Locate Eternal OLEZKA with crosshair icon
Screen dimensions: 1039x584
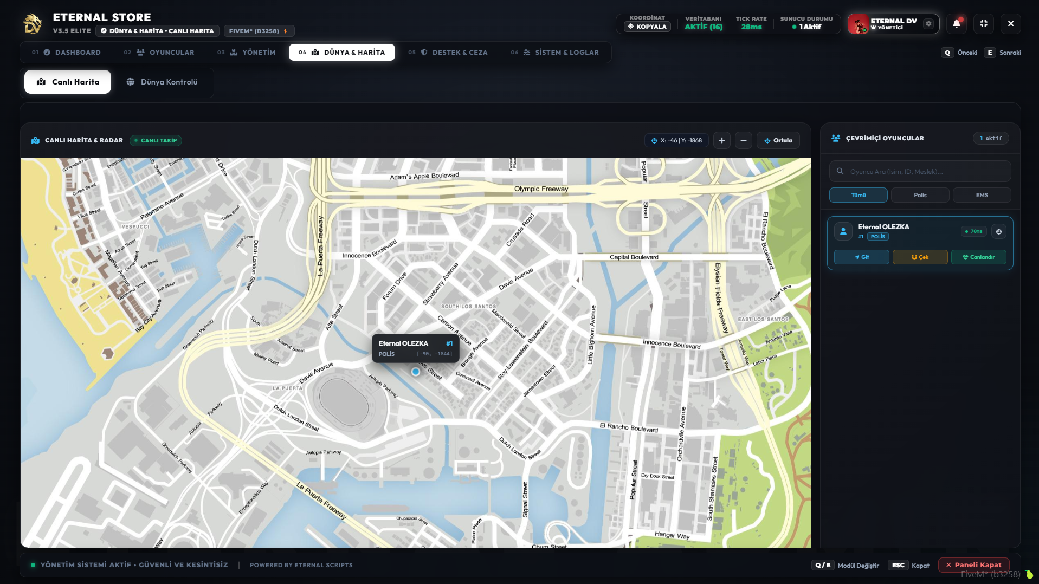coord(999,232)
